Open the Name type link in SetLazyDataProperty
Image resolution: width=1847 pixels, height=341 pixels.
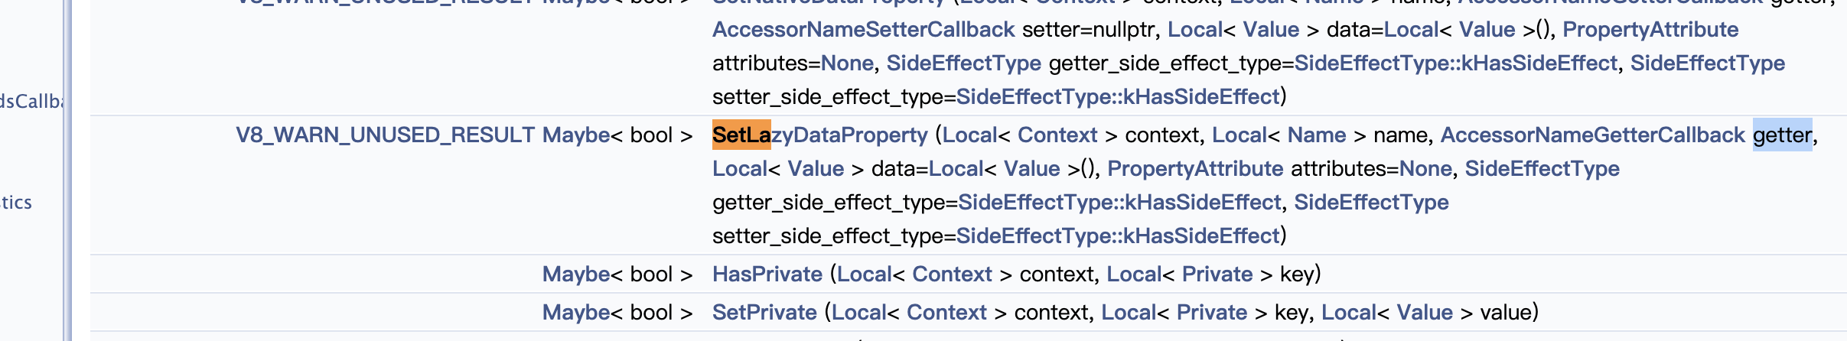[1316, 135]
